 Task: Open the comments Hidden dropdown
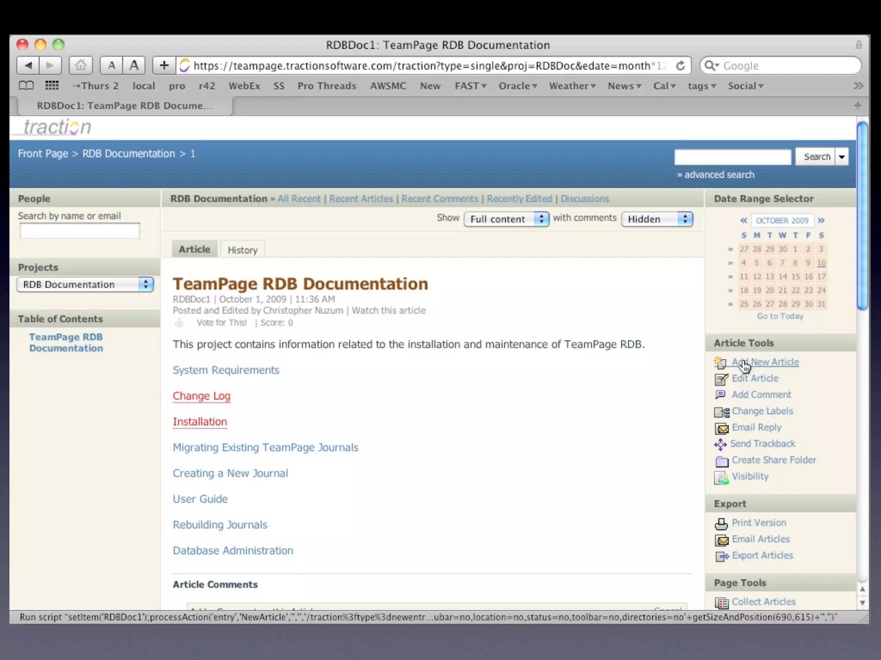click(x=656, y=219)
